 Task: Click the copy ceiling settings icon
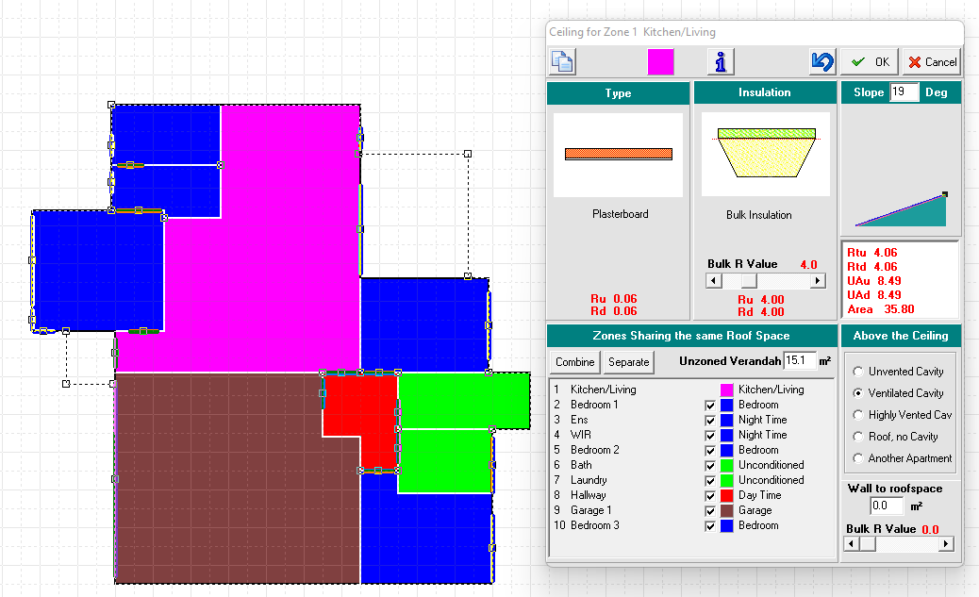[x=562, y=62]
